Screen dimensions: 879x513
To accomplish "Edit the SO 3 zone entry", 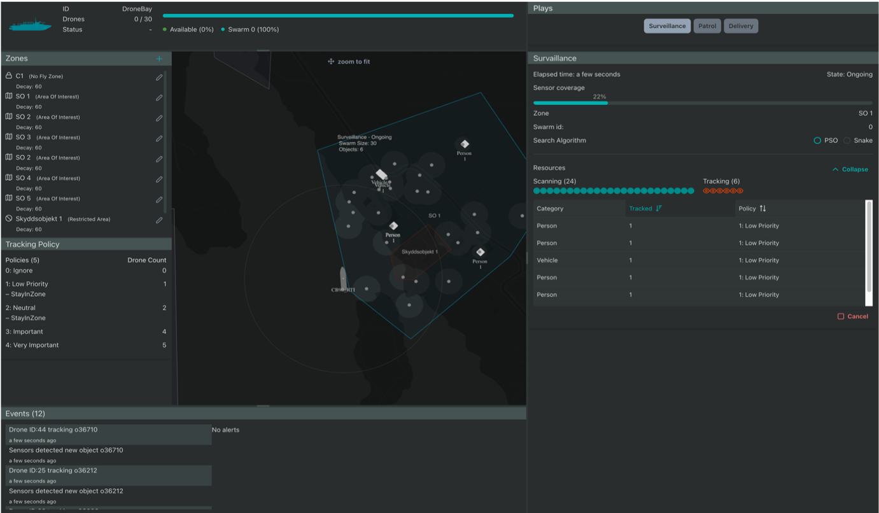I will pos(159,139).
